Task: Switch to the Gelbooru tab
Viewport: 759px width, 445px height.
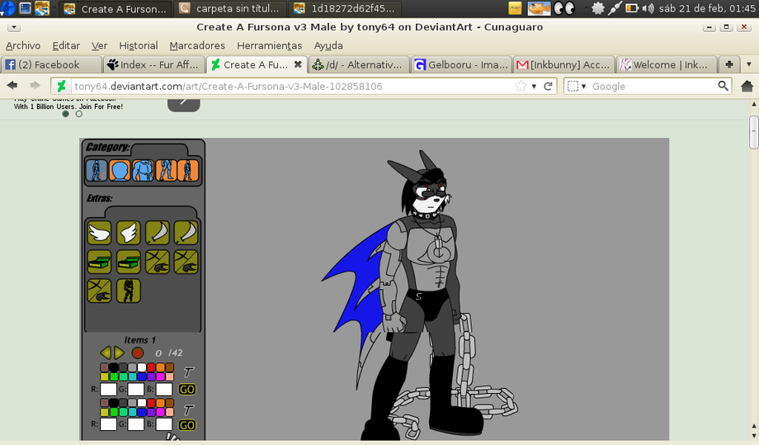Action: pyautogui.click(x=460, y=64)
